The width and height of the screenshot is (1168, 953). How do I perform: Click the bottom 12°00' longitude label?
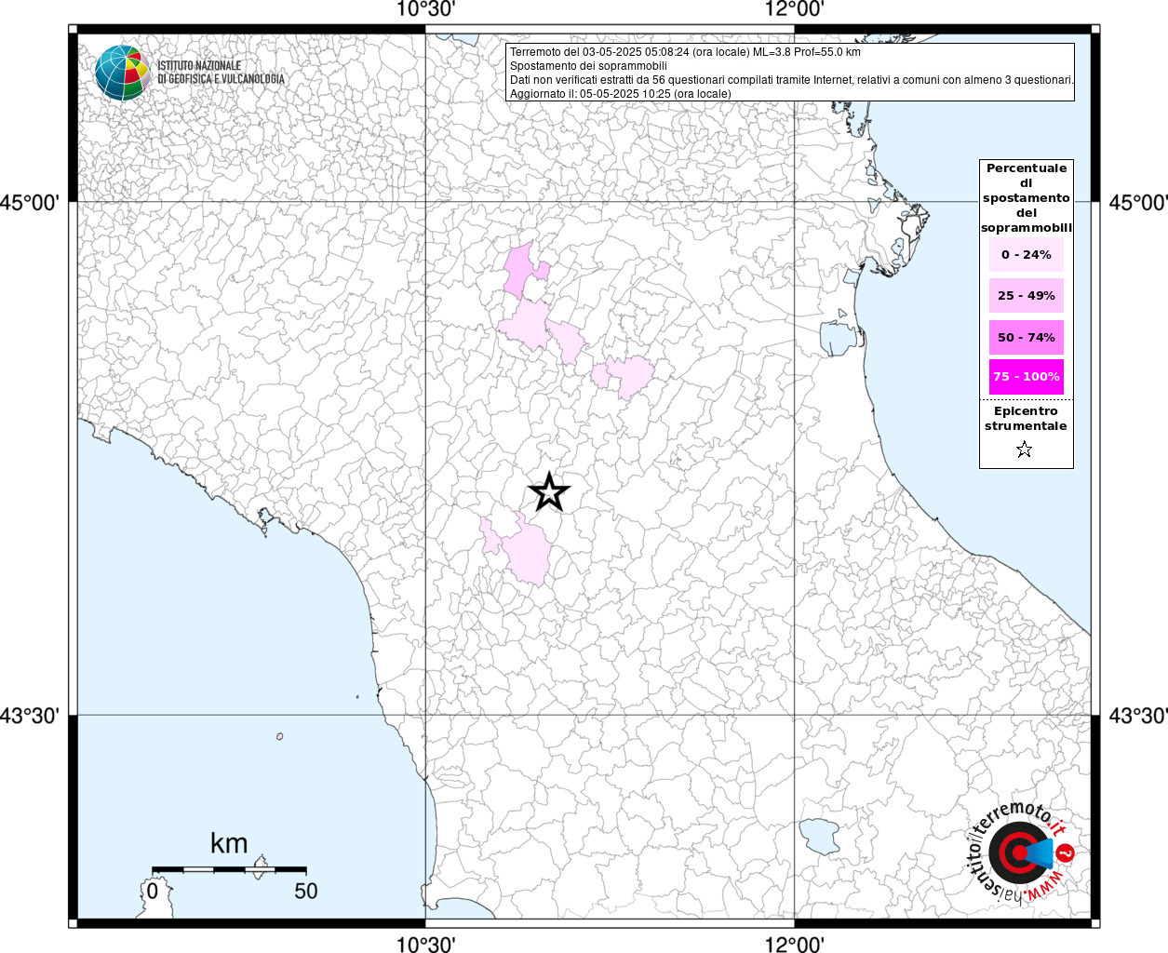tap(795, 944)
